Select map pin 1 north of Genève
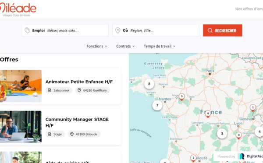 tap(253, 108)
